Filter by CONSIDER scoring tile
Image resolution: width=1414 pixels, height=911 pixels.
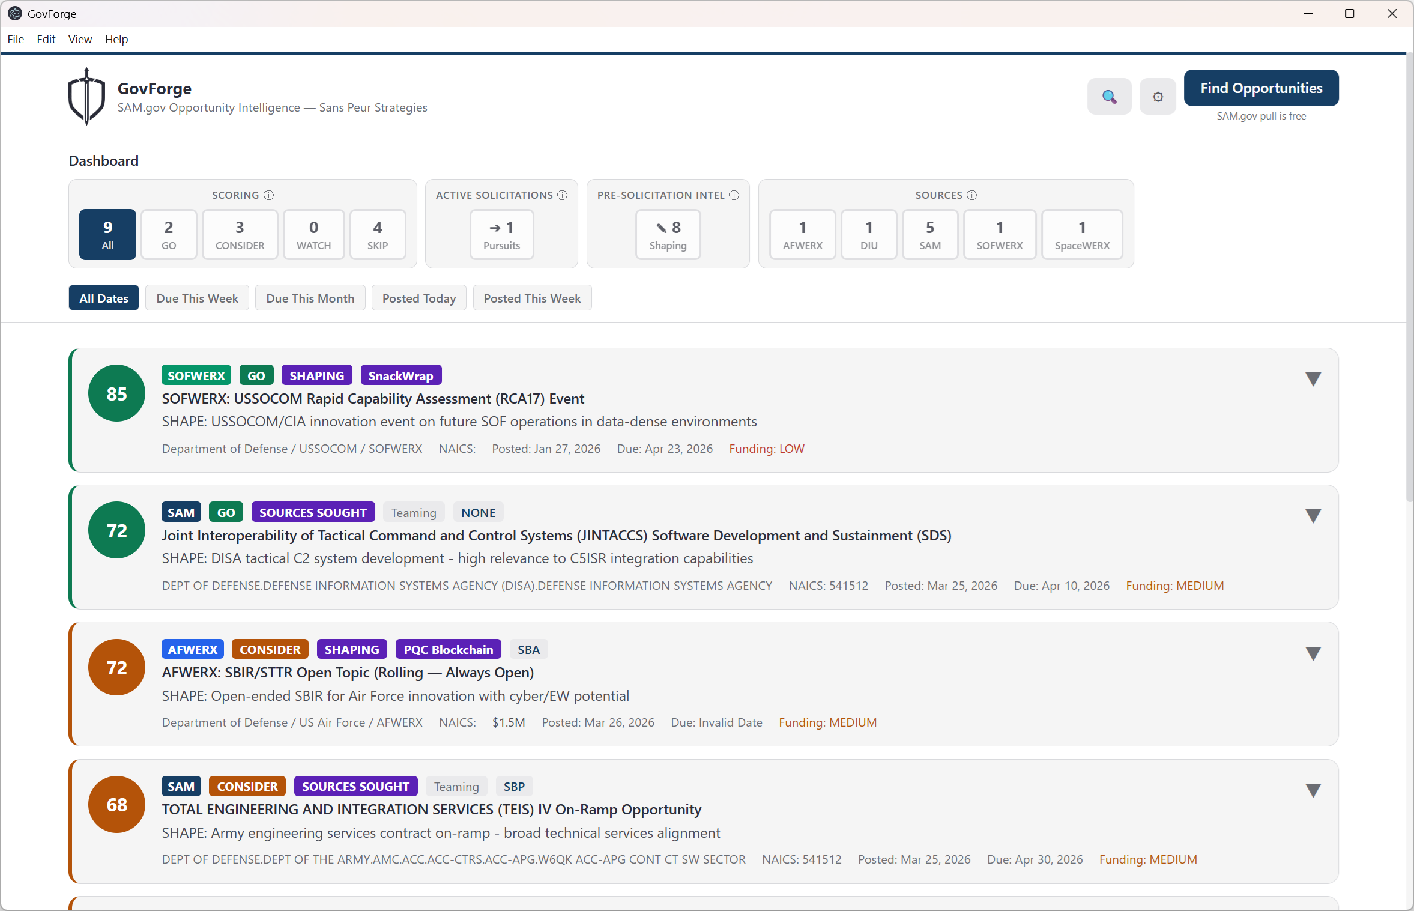point(240,234)
